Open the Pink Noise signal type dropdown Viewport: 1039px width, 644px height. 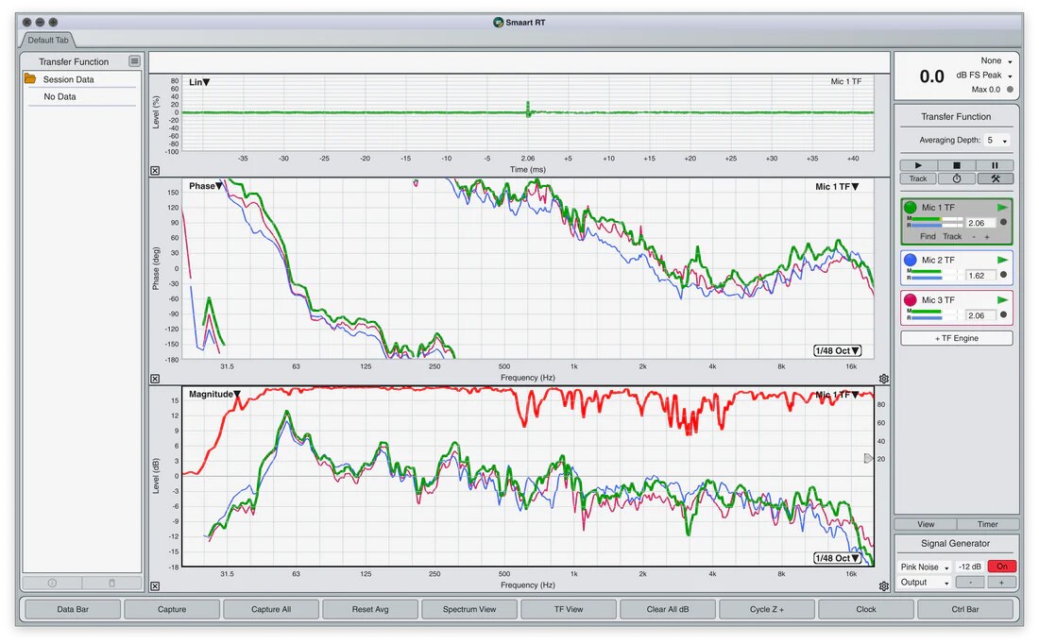[925, 568]
